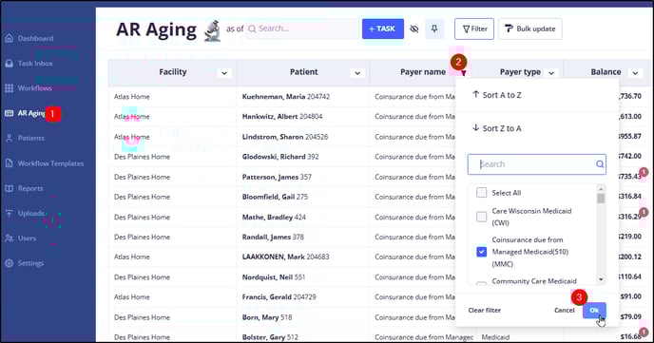
Task: Click Medicaid payer type in Bolster row
Action: [495, 337]
